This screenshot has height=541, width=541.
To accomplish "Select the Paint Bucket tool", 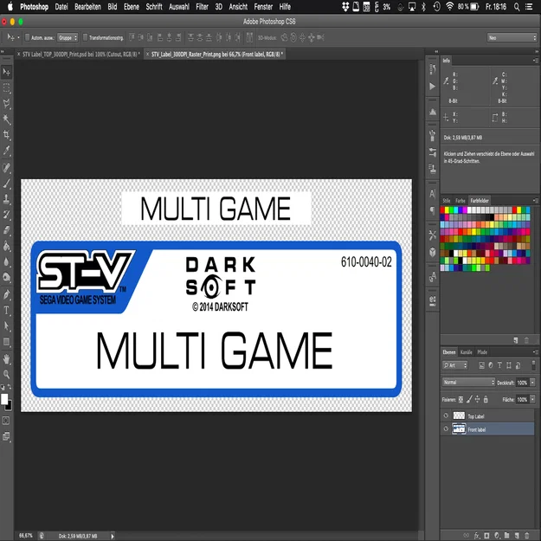I will point(7,246).
